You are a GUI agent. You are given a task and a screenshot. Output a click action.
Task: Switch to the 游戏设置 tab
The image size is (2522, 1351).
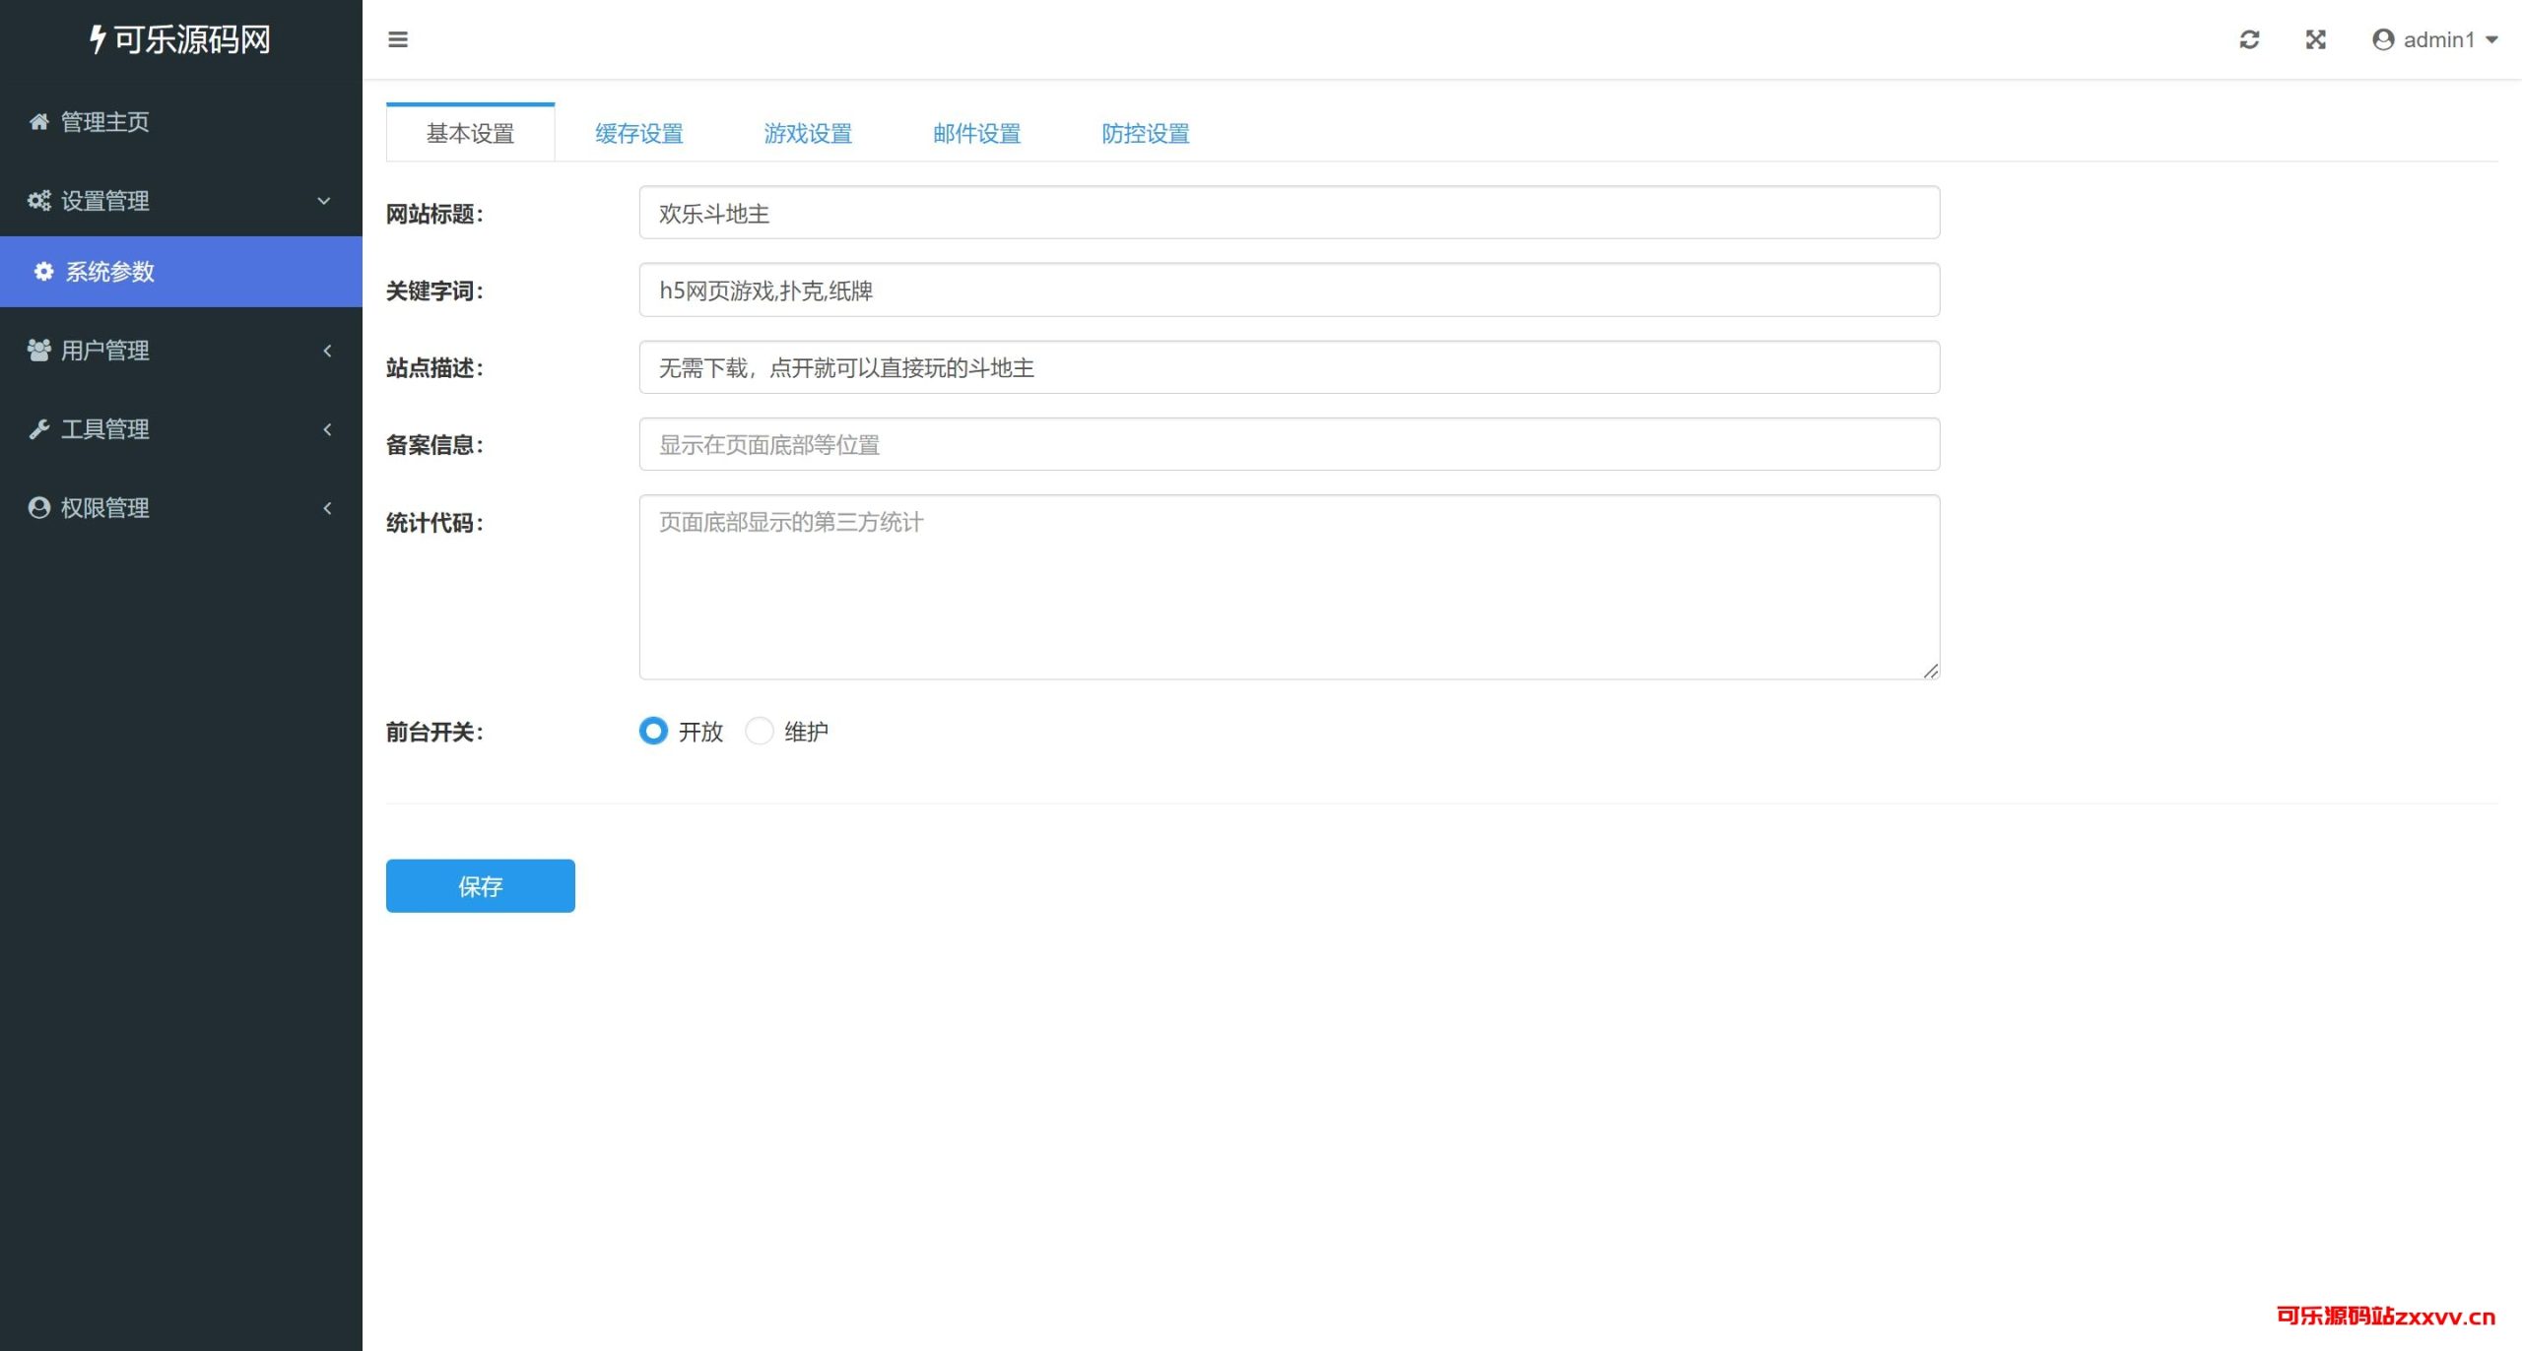(x=808, y=134)
